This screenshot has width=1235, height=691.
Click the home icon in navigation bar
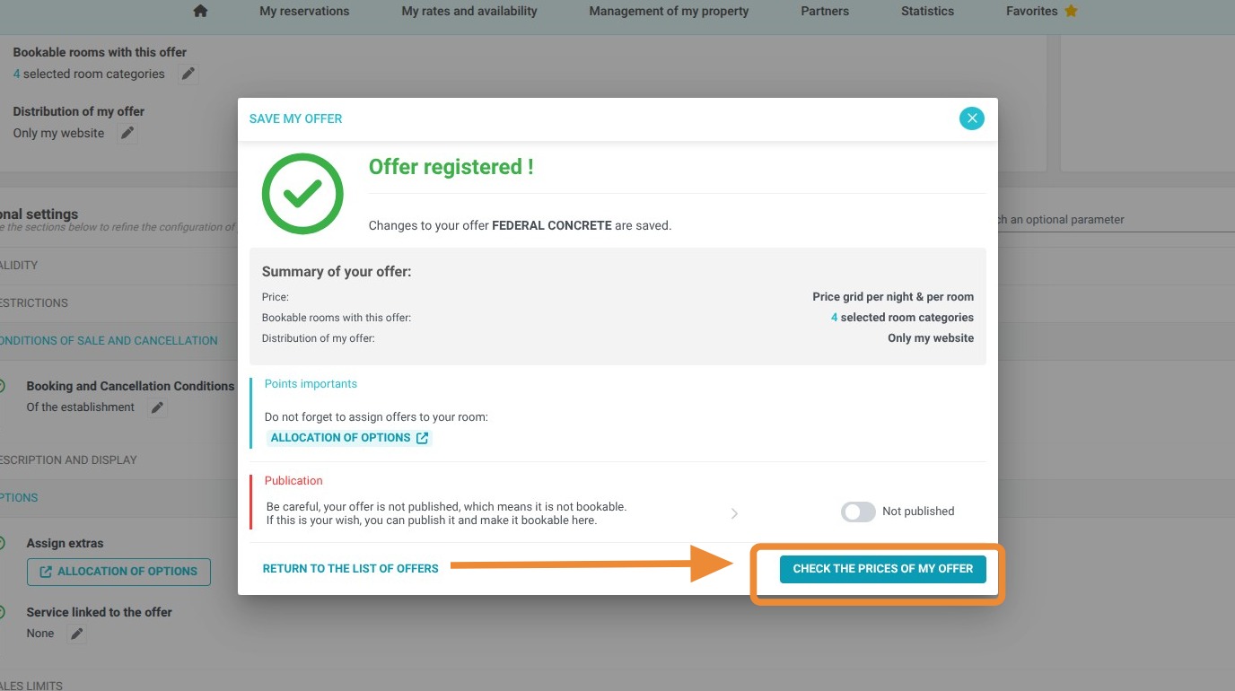pos(200,11)
